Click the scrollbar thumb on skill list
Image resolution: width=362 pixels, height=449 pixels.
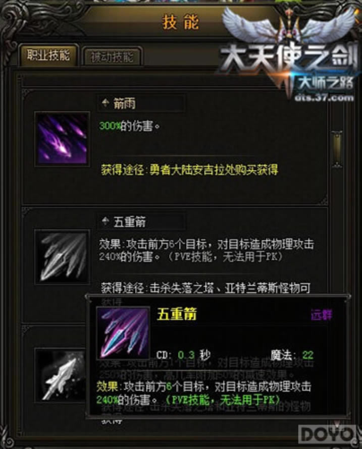click(337, 149)
